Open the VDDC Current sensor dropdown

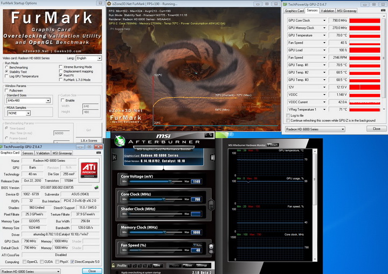307,102
